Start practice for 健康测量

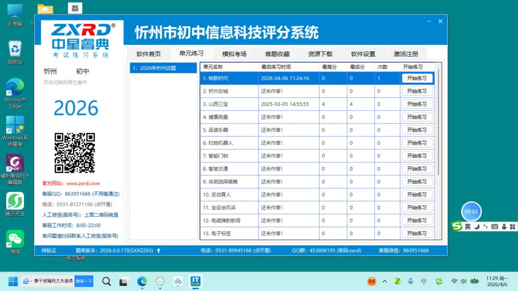coord(417,117)
